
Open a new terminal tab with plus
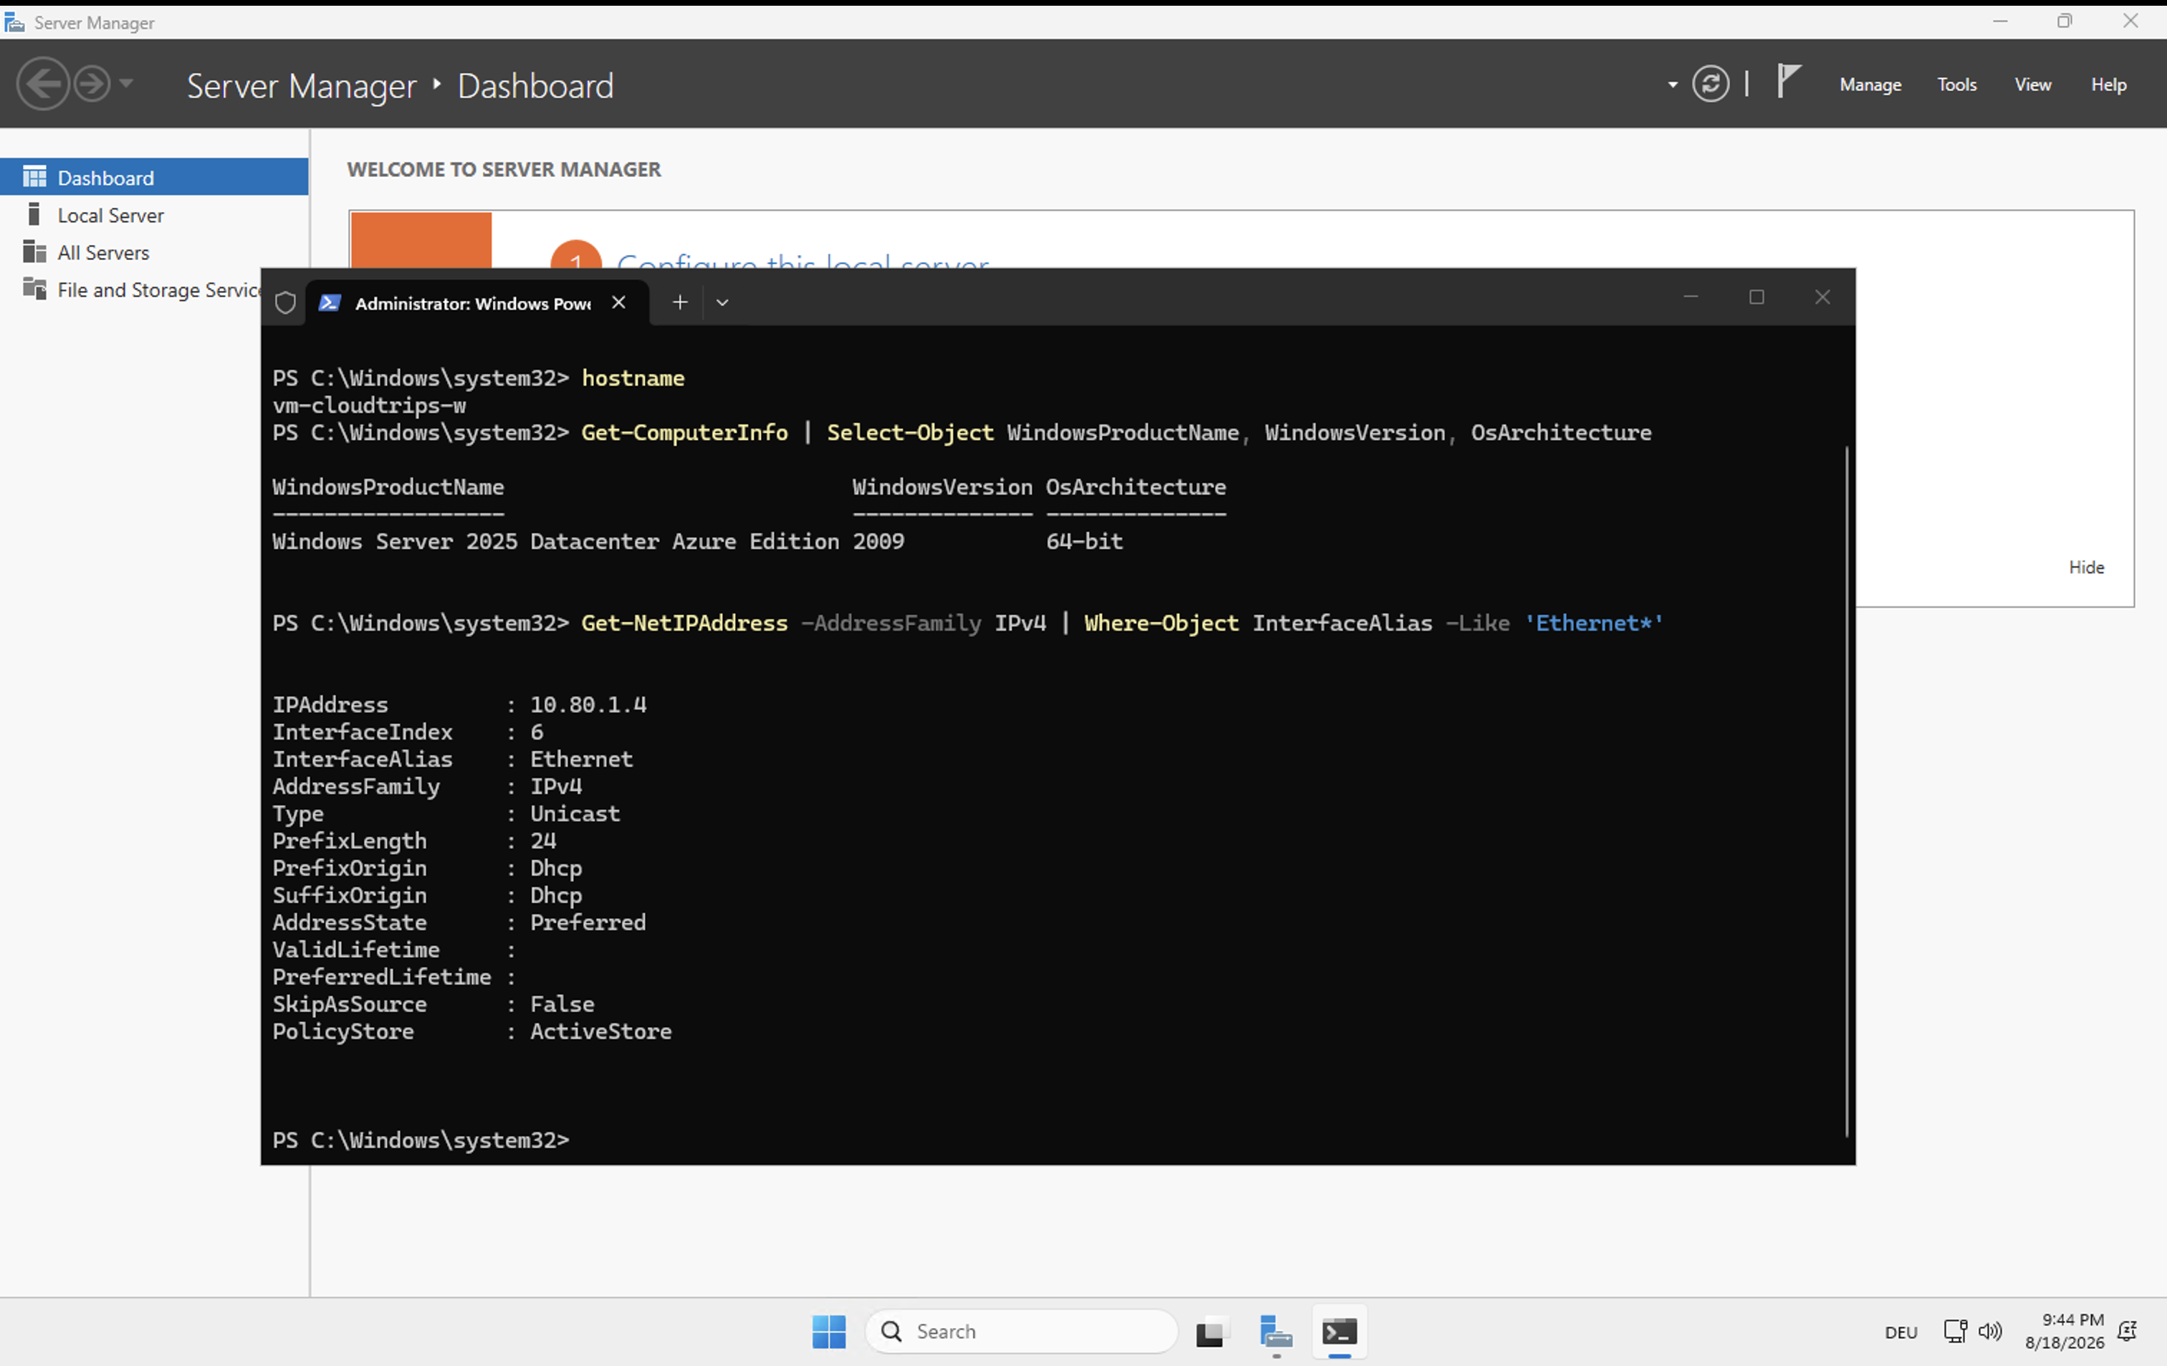679,302
